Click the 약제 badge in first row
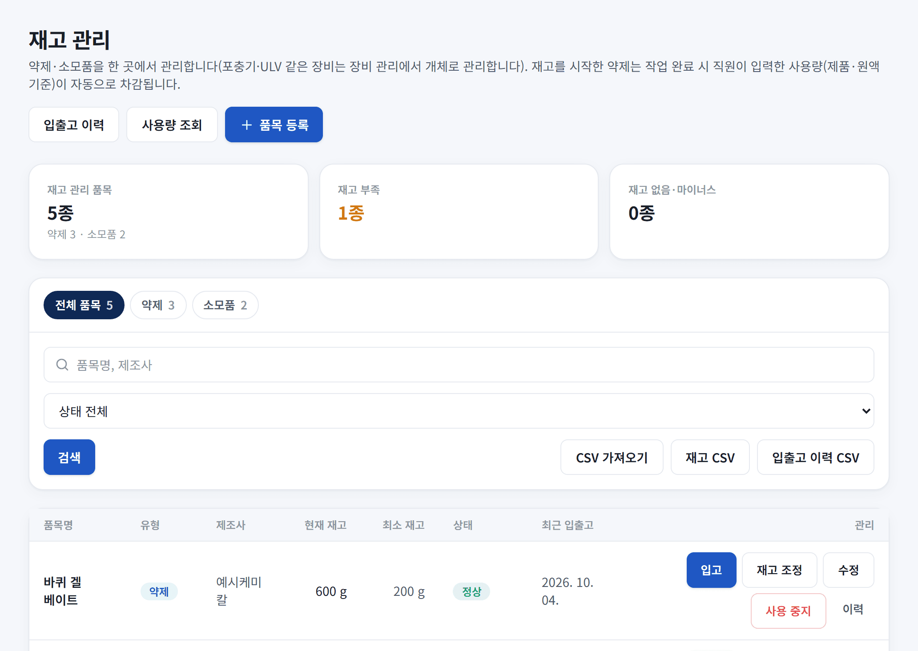Image resolution: width=918 pixels, height=651 pixels. point(159,591)
